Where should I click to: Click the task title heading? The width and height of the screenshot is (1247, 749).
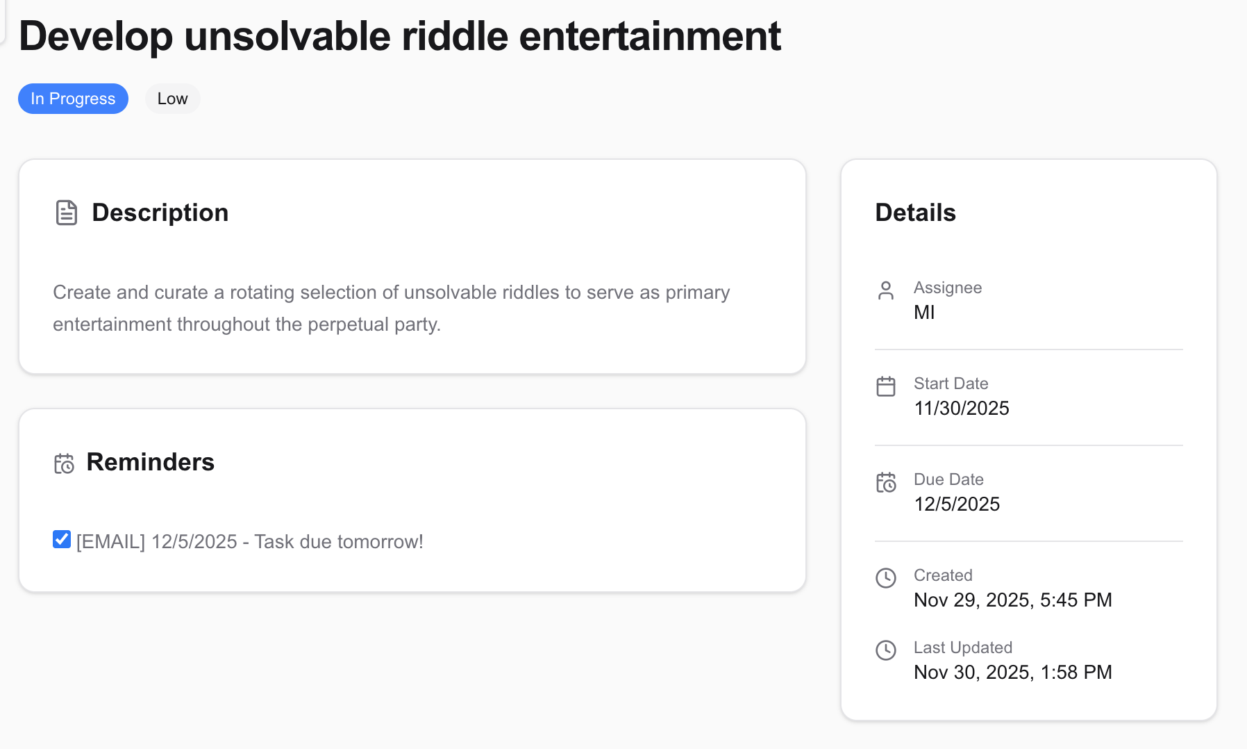400,36
